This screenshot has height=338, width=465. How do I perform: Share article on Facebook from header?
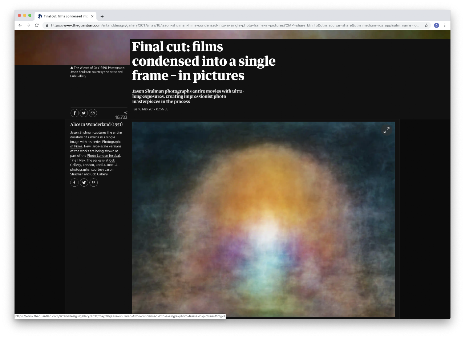(x=74, y=113)
